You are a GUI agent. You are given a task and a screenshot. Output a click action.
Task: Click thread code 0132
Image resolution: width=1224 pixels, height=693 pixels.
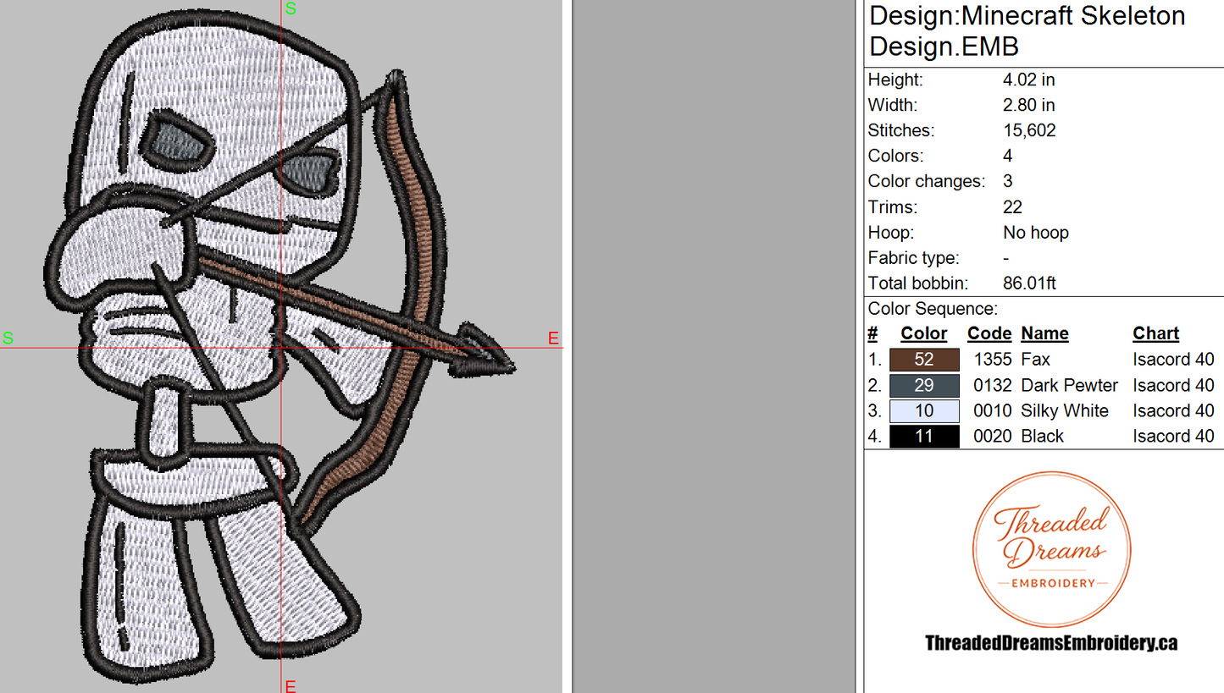[992, 385]
